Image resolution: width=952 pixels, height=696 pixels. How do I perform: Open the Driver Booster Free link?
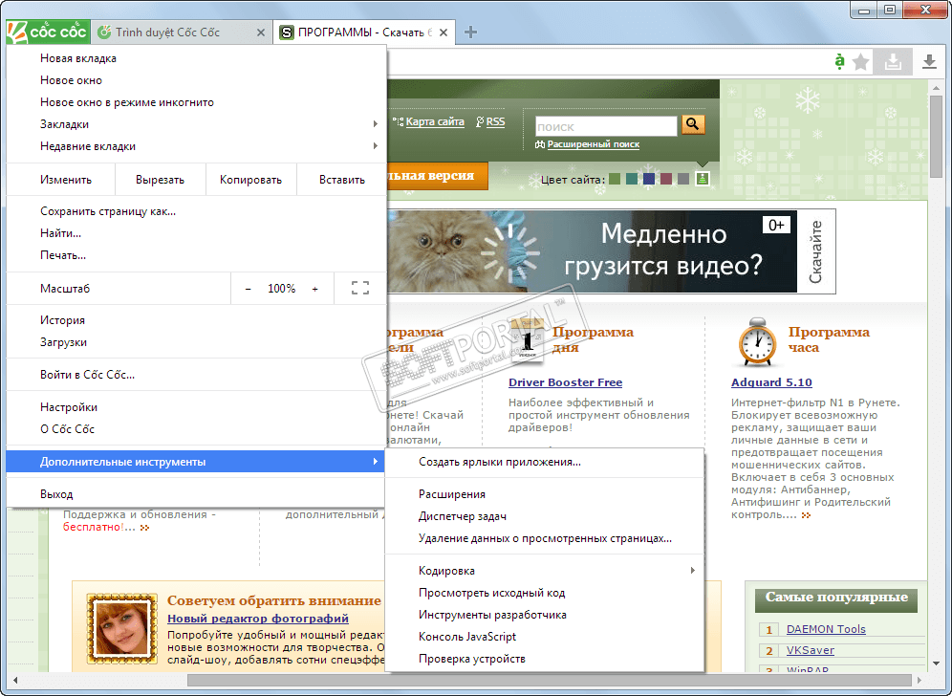tap(565, 382)
